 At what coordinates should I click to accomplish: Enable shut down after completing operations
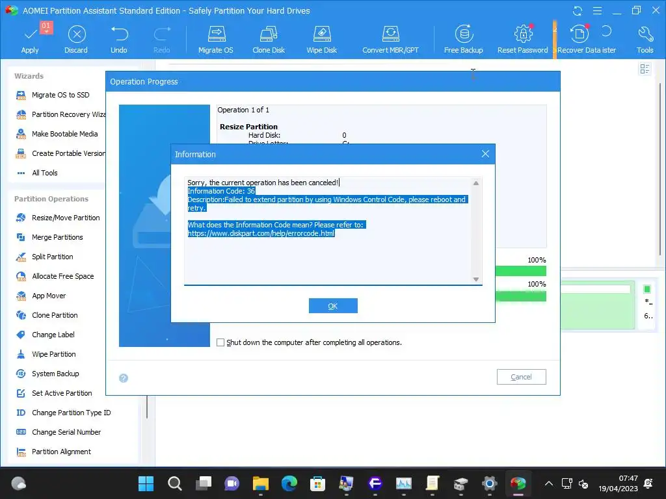220,342
